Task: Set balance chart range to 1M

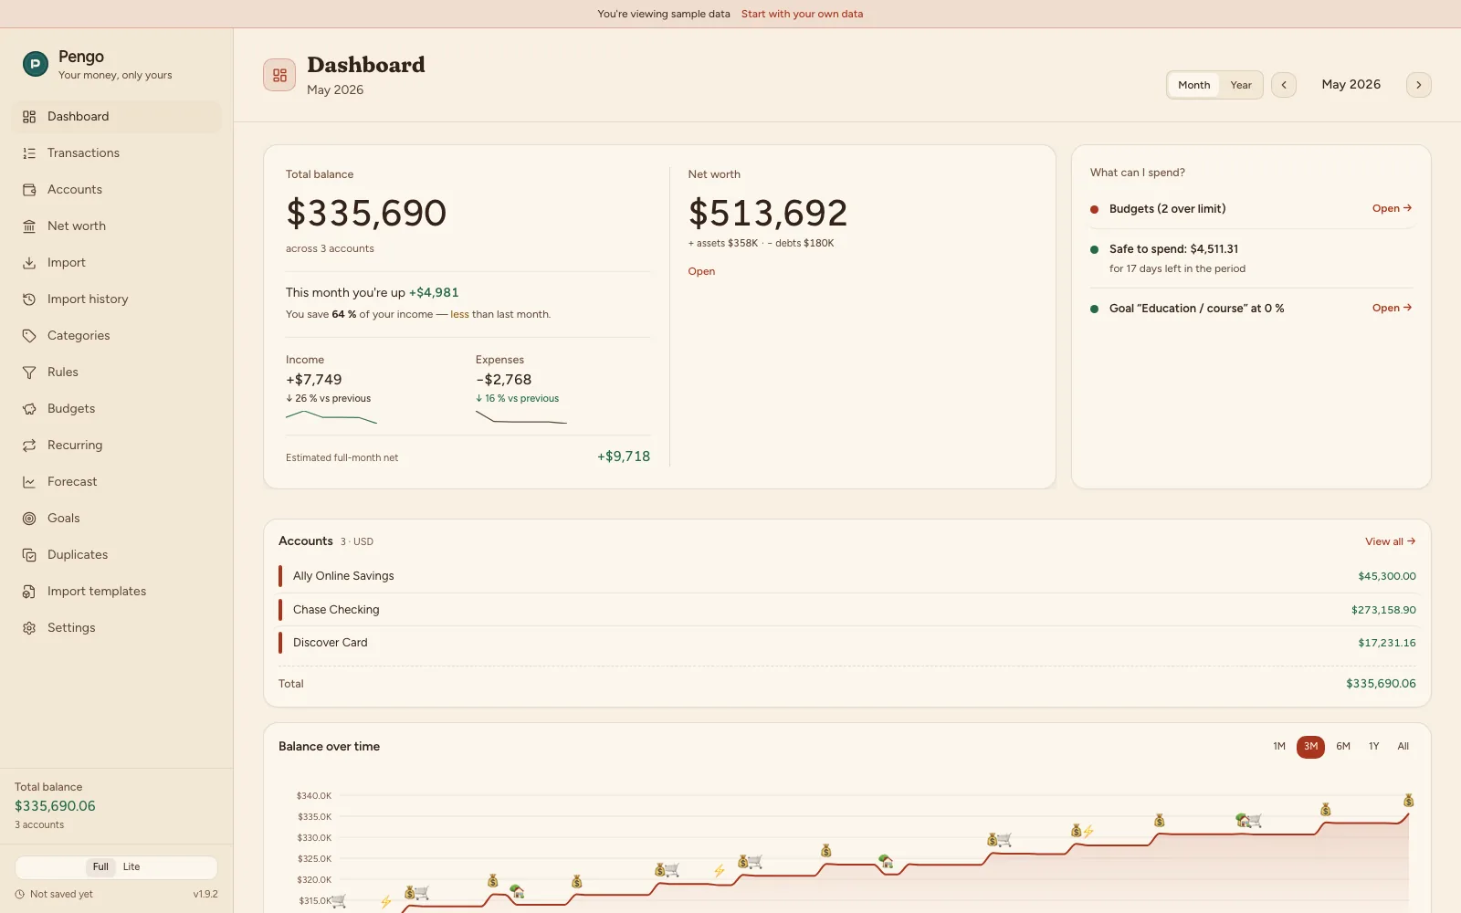Action: click(1279, 747)
